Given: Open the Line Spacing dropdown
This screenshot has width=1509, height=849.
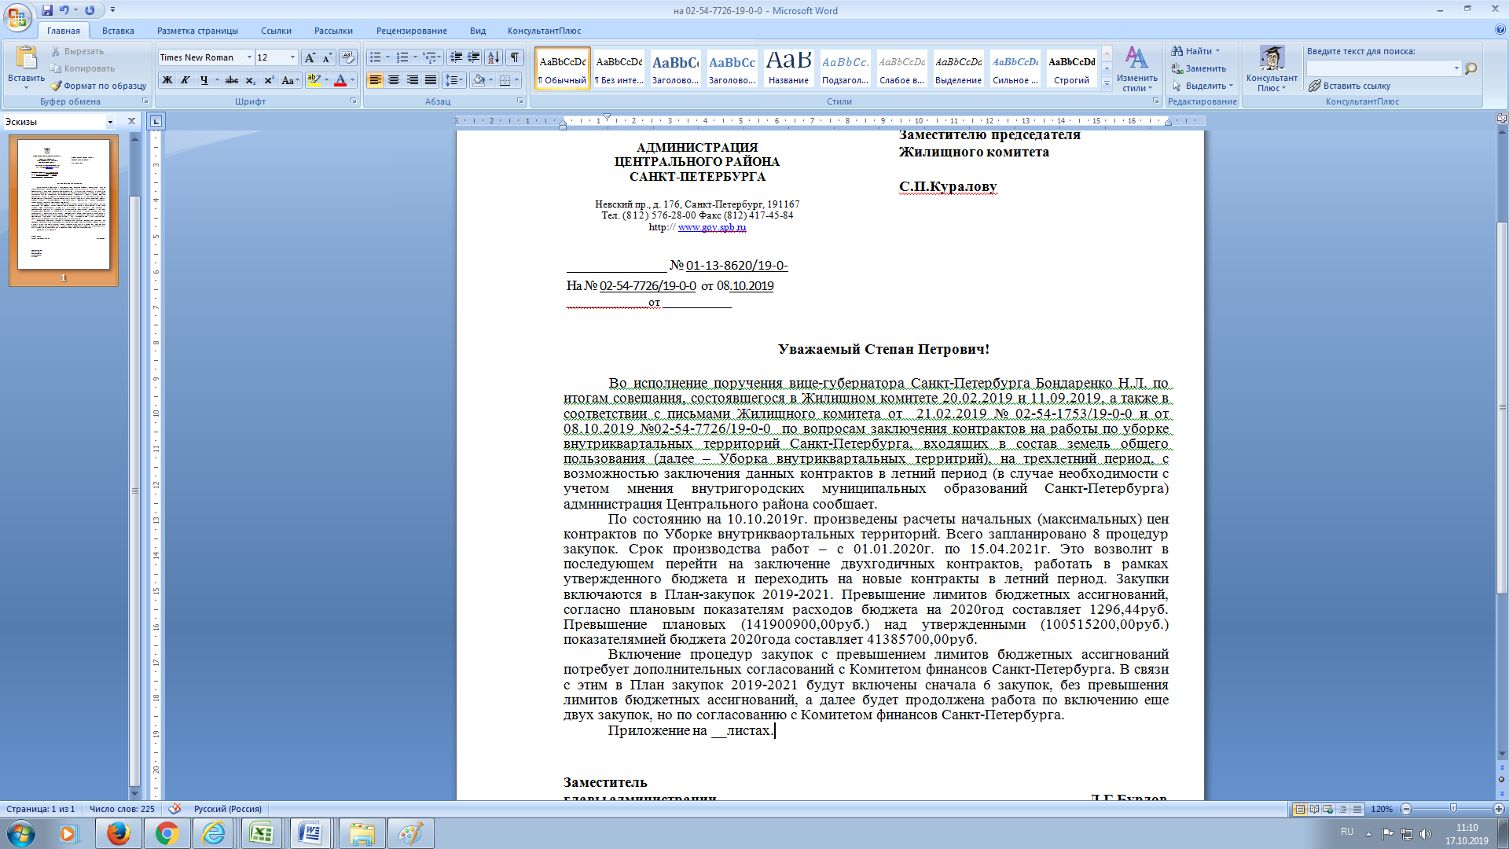Looking at the screenshot, I should pyautogui.click(x=454, y=80).
